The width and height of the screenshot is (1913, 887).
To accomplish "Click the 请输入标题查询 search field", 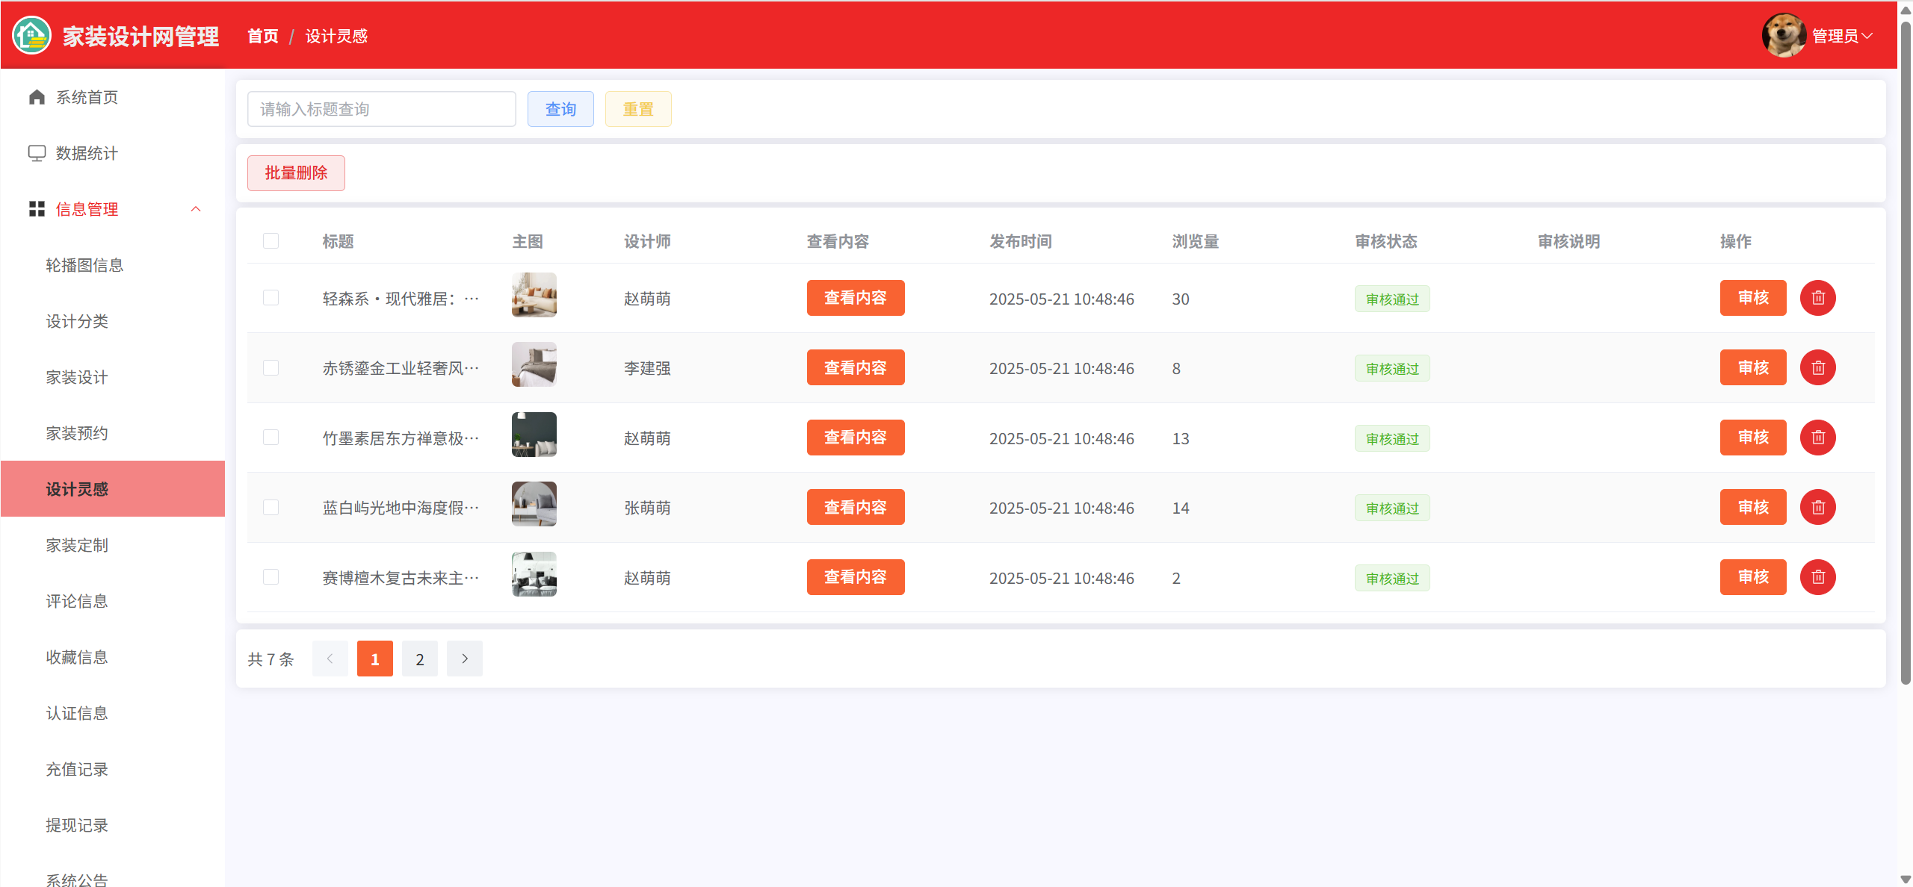I will point(381,109).
